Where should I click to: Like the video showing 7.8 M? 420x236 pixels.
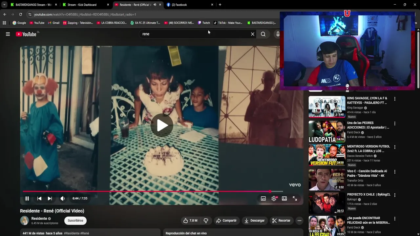[x=190, y=221]
